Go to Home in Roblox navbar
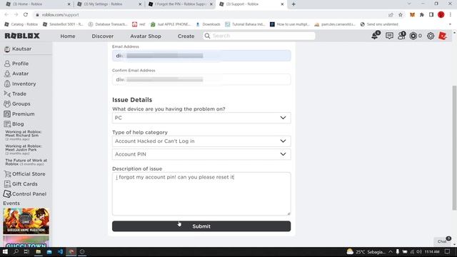The image size is (457, 257). point(68,36)
